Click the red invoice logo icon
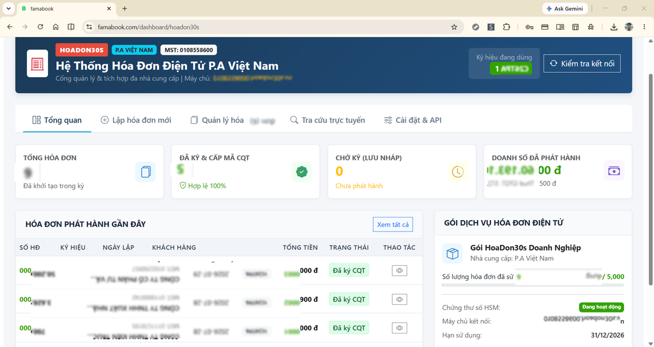Image resolution: width=654 pixels, height=347 pixels. [x=37, y=63]
